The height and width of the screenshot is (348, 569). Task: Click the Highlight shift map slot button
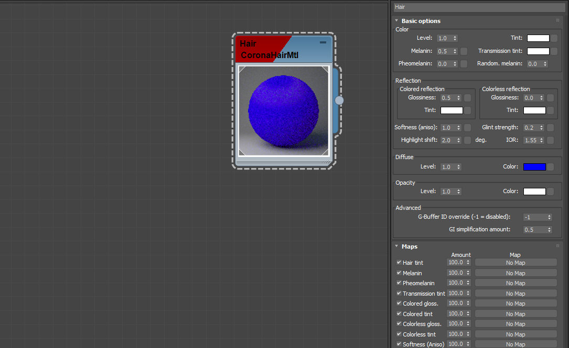click(x=467, y=140)
